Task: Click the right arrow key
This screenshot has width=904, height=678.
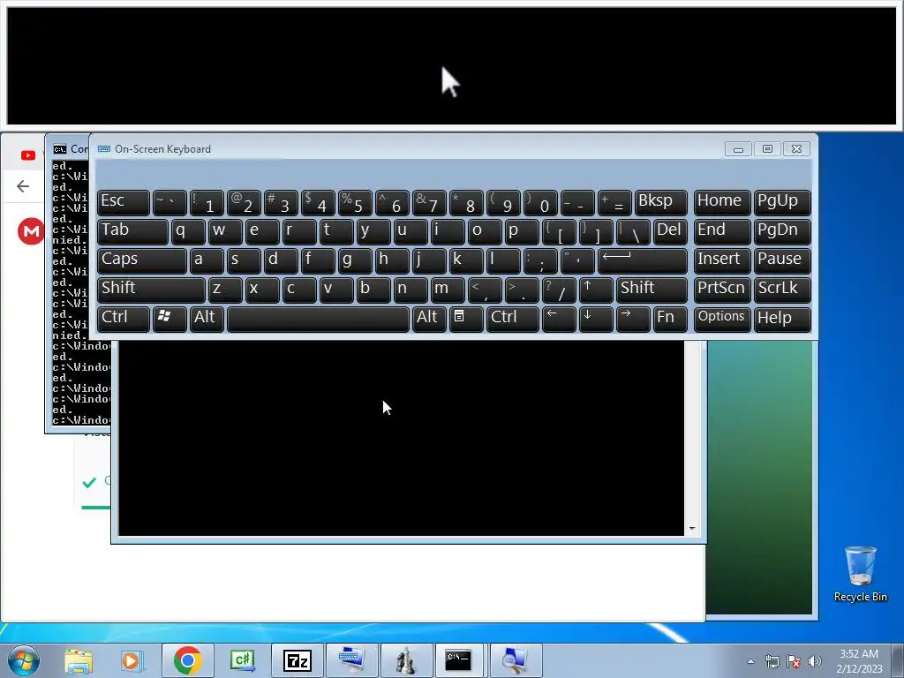Action: click(633, 319)
